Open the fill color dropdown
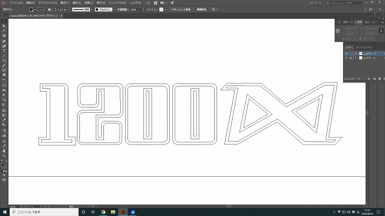This screenshot has width=385, height=216. click(35, 10)
